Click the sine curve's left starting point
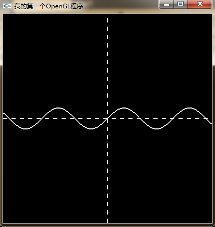Screen dimensions: 215x227 click(4, 113)
